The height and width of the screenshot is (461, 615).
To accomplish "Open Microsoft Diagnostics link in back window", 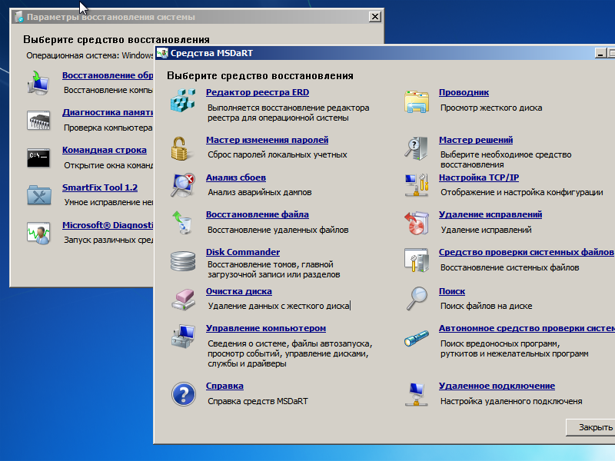I will 108,225.
